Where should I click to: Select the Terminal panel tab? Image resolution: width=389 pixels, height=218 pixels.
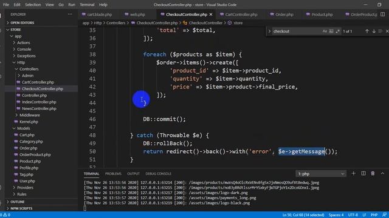click(91, 174)
